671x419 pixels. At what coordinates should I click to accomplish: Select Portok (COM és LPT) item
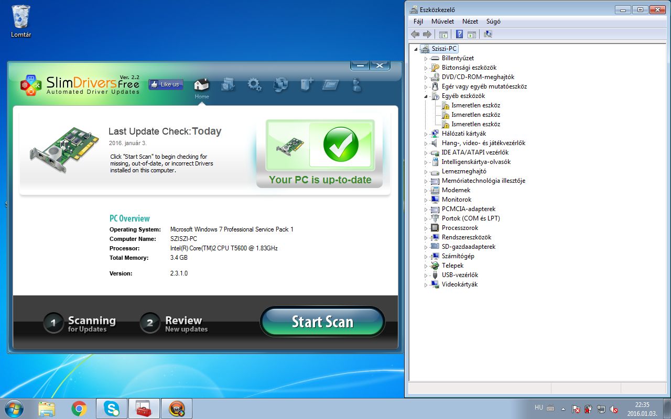tap(471, 218)
